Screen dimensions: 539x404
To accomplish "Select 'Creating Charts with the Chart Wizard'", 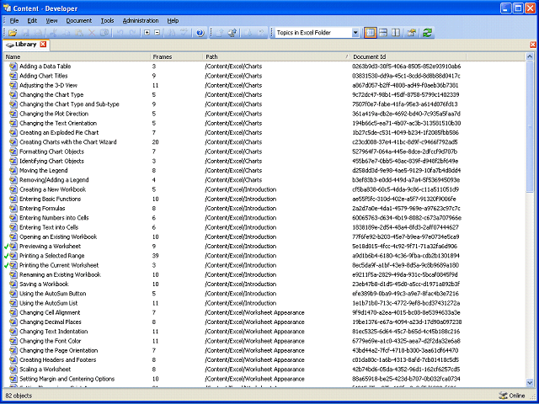I will 68,142.
